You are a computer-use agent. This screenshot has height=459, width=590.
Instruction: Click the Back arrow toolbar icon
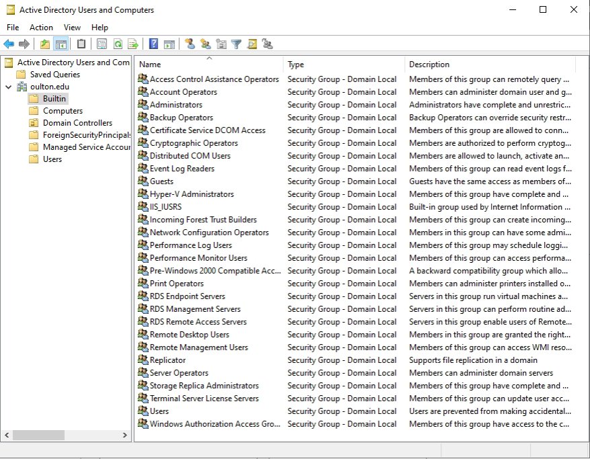(9, 44)
